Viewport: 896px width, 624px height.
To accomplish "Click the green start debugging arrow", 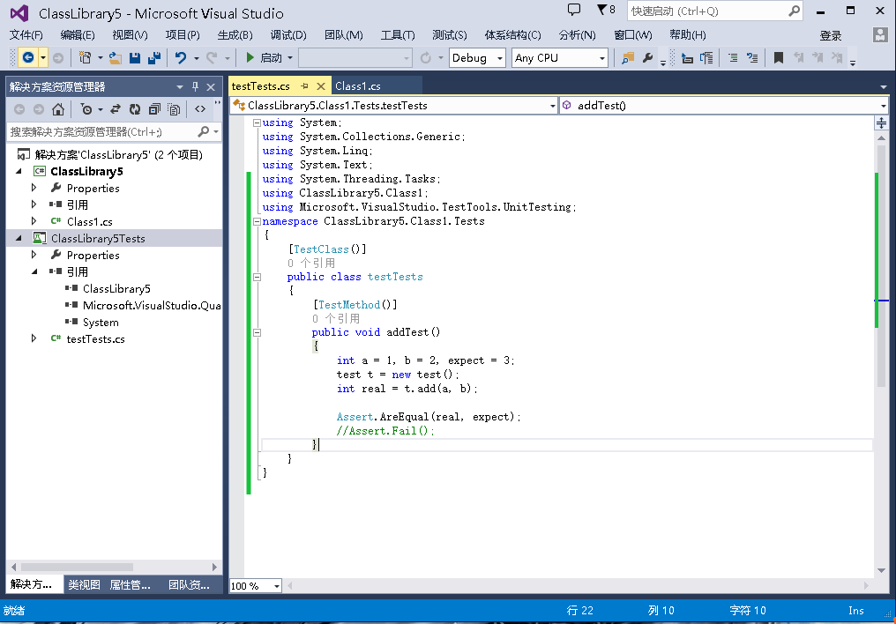I will pos(250,57).
